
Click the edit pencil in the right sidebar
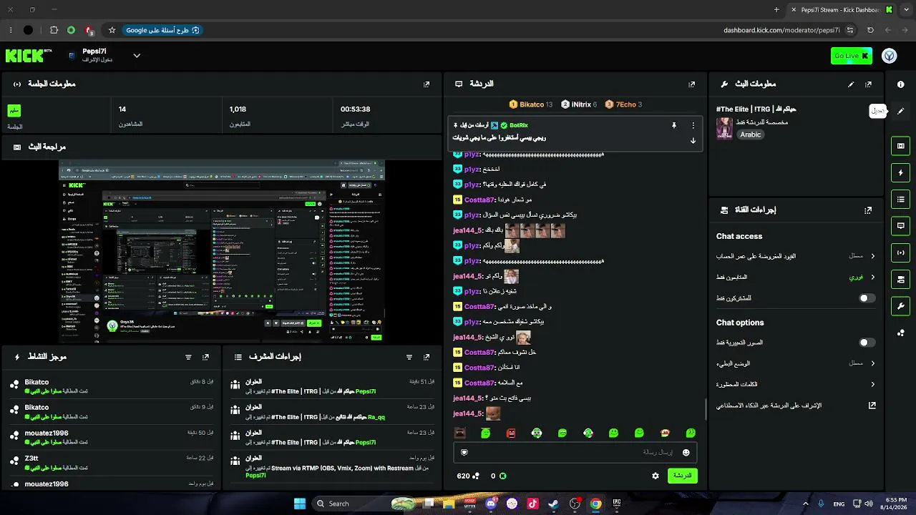(901, 111)
